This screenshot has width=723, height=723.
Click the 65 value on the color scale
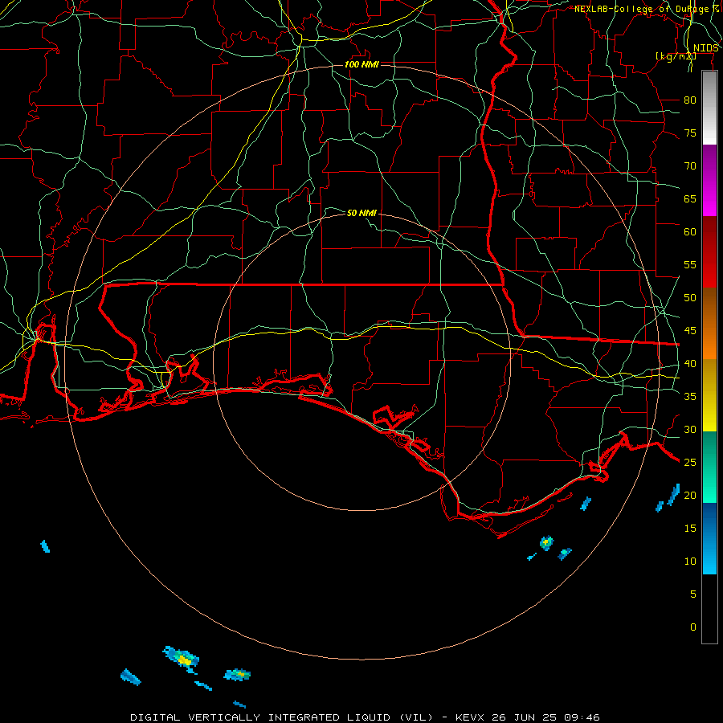click(x=690, y=199)
